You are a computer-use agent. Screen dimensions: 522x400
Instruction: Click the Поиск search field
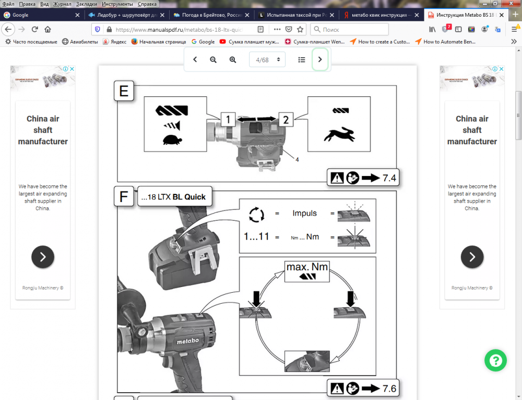pos(350,30)
